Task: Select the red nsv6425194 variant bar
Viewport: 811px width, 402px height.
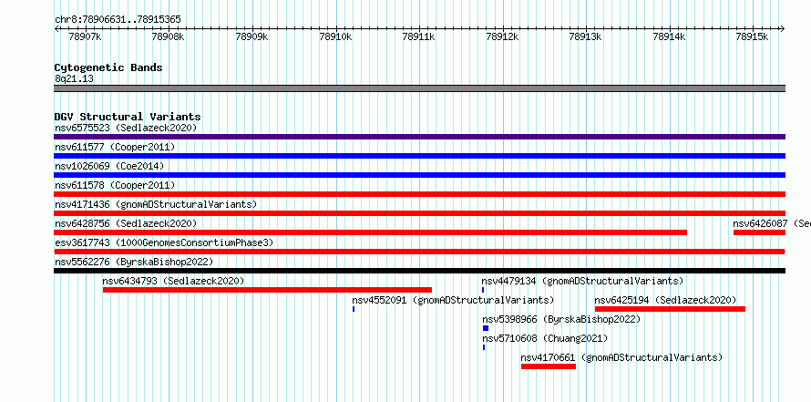Action: tap(671, 309)
